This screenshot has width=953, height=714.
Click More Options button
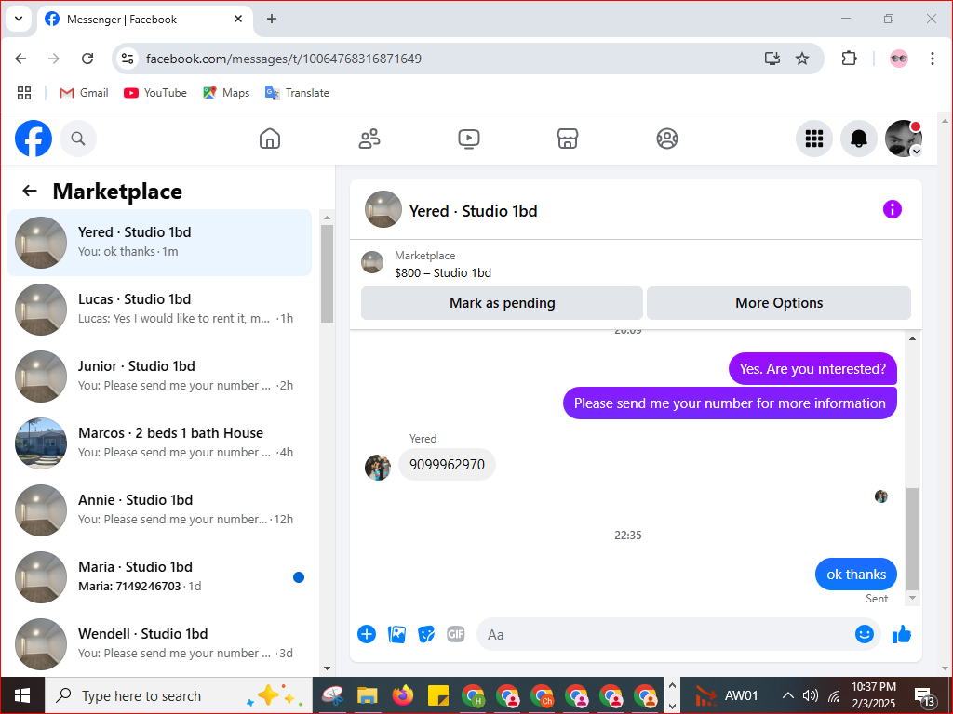(779, 303)
